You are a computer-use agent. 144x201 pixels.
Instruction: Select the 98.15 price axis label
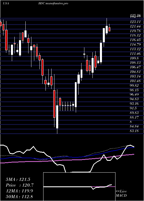coord(134,90)
